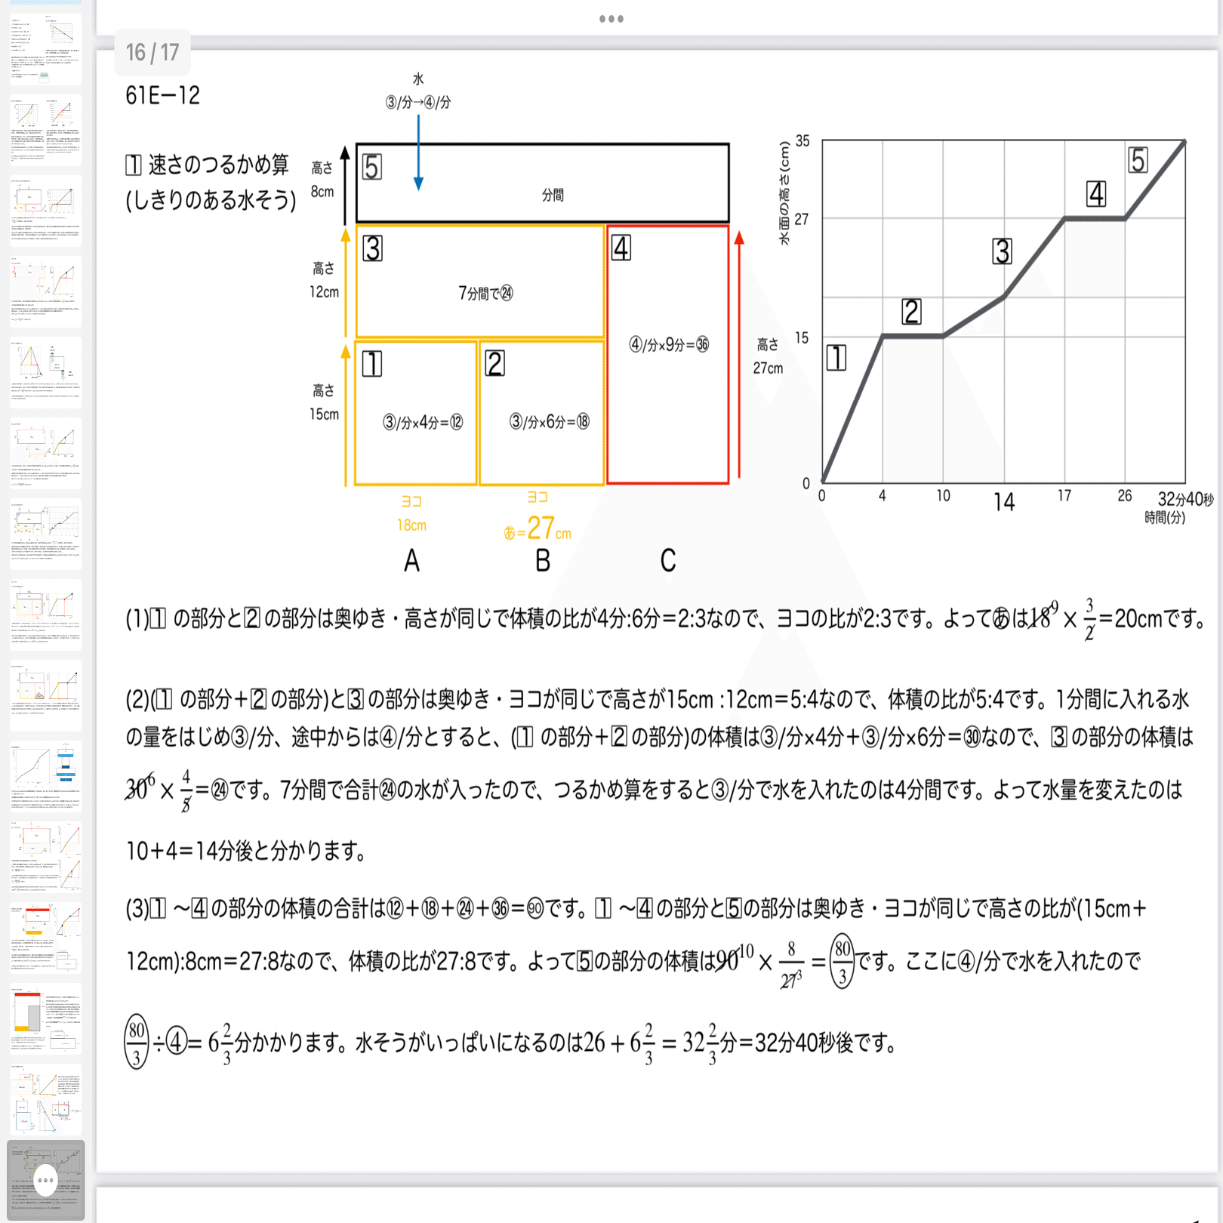
Task: Click the orange "あ=27cm" width label
Action: 538,528
